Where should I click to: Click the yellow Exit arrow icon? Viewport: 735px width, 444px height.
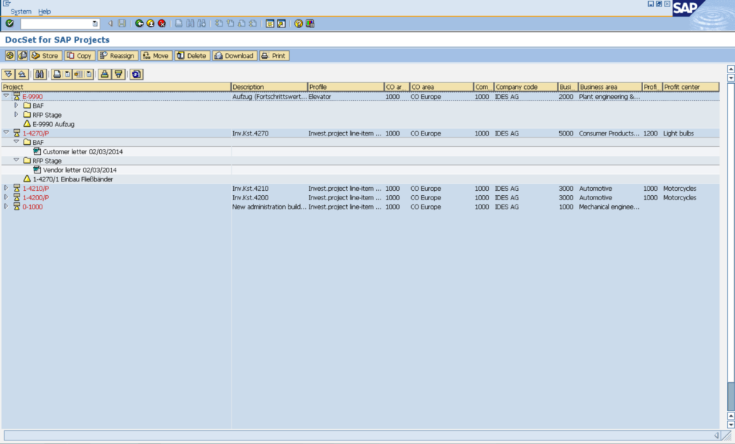(x=150, y=24)
